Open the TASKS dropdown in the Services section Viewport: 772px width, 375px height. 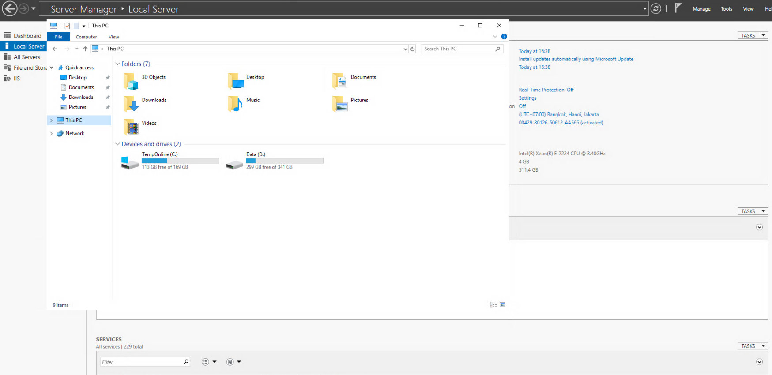753,346
